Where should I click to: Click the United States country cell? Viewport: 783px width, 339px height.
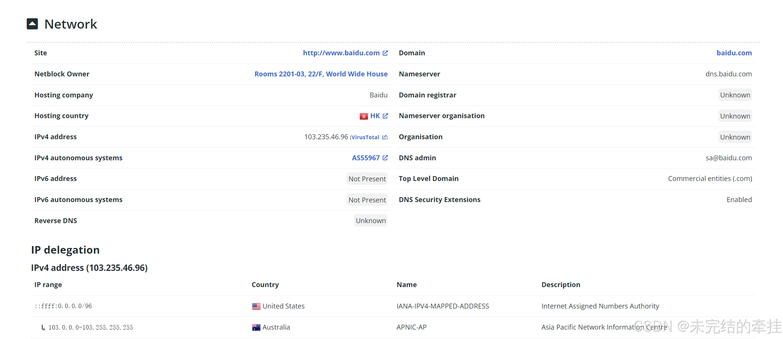tap(283, 306)
